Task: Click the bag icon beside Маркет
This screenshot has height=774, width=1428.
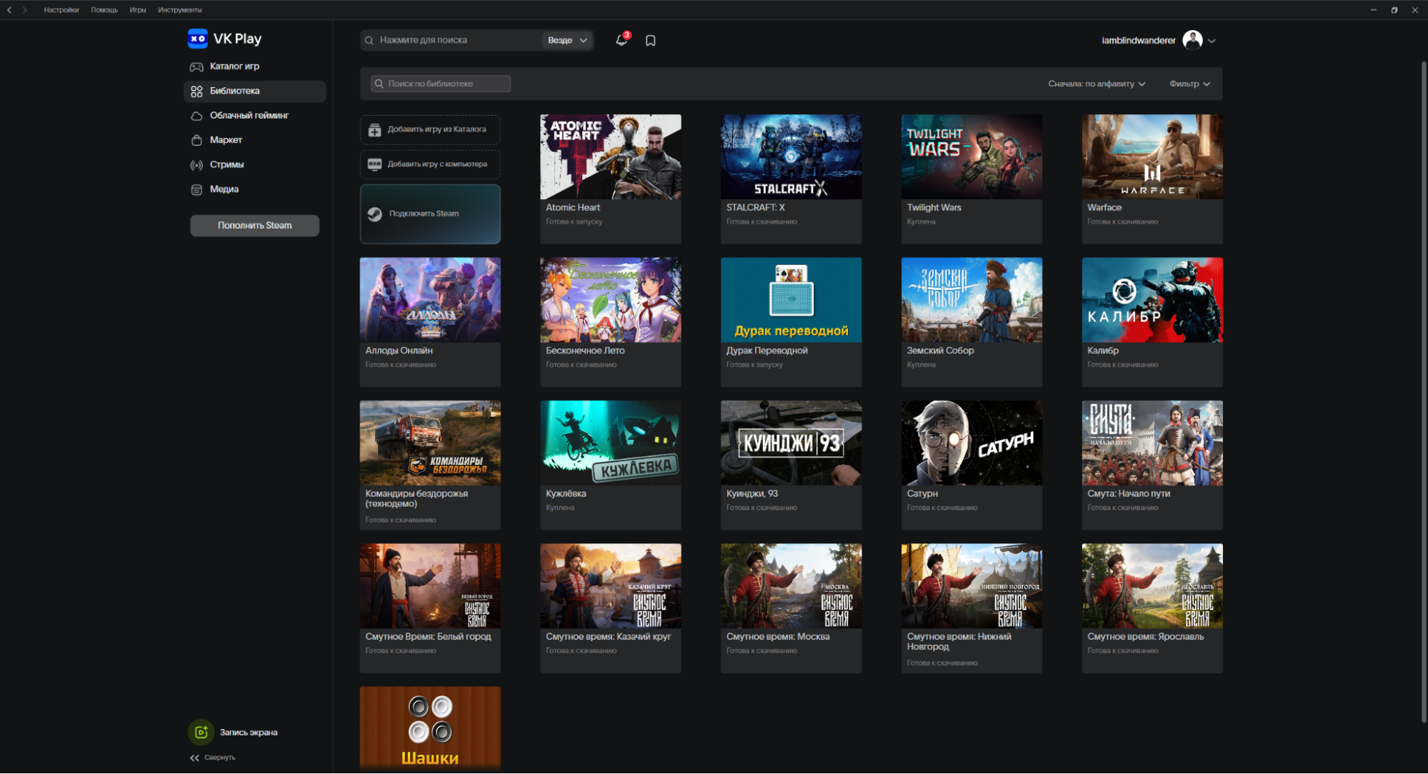Action: [196, 140]
